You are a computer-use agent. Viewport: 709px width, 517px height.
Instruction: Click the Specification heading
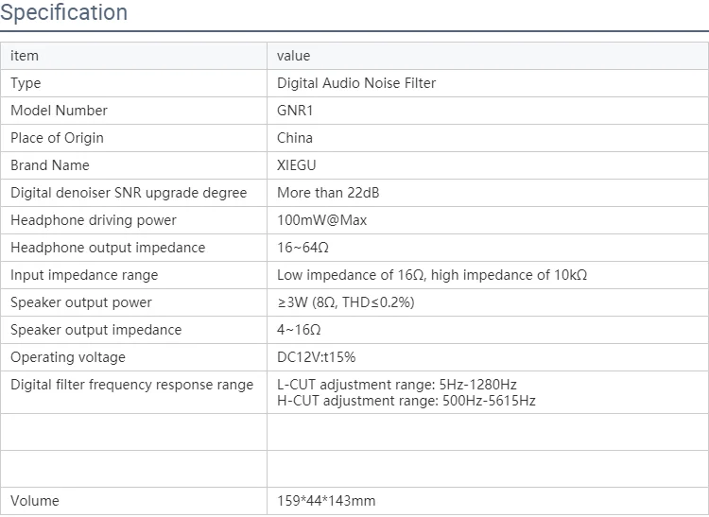tap(63, 12)
